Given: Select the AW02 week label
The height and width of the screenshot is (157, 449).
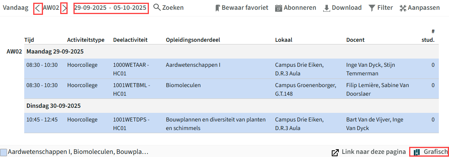Looking at the screenshot, I should coord(51,8).
